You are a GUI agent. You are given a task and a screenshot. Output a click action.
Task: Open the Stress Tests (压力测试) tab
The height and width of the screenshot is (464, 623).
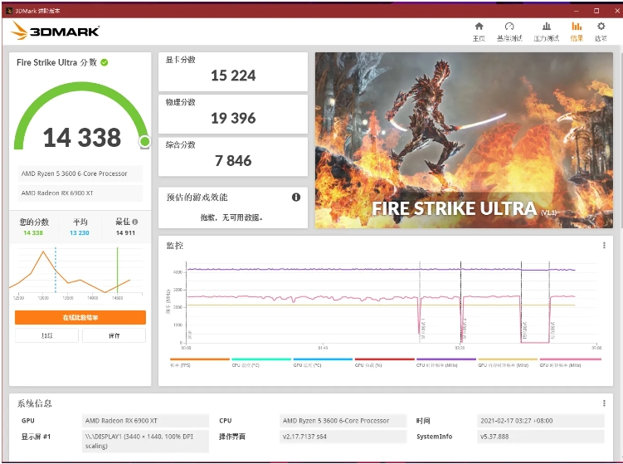[x=546, y=32]
